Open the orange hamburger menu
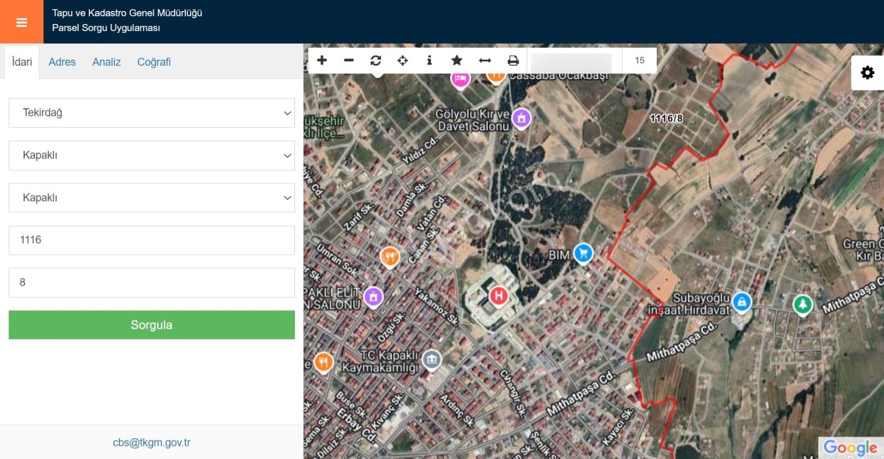The image size is (884, 459). pos(22,22)
